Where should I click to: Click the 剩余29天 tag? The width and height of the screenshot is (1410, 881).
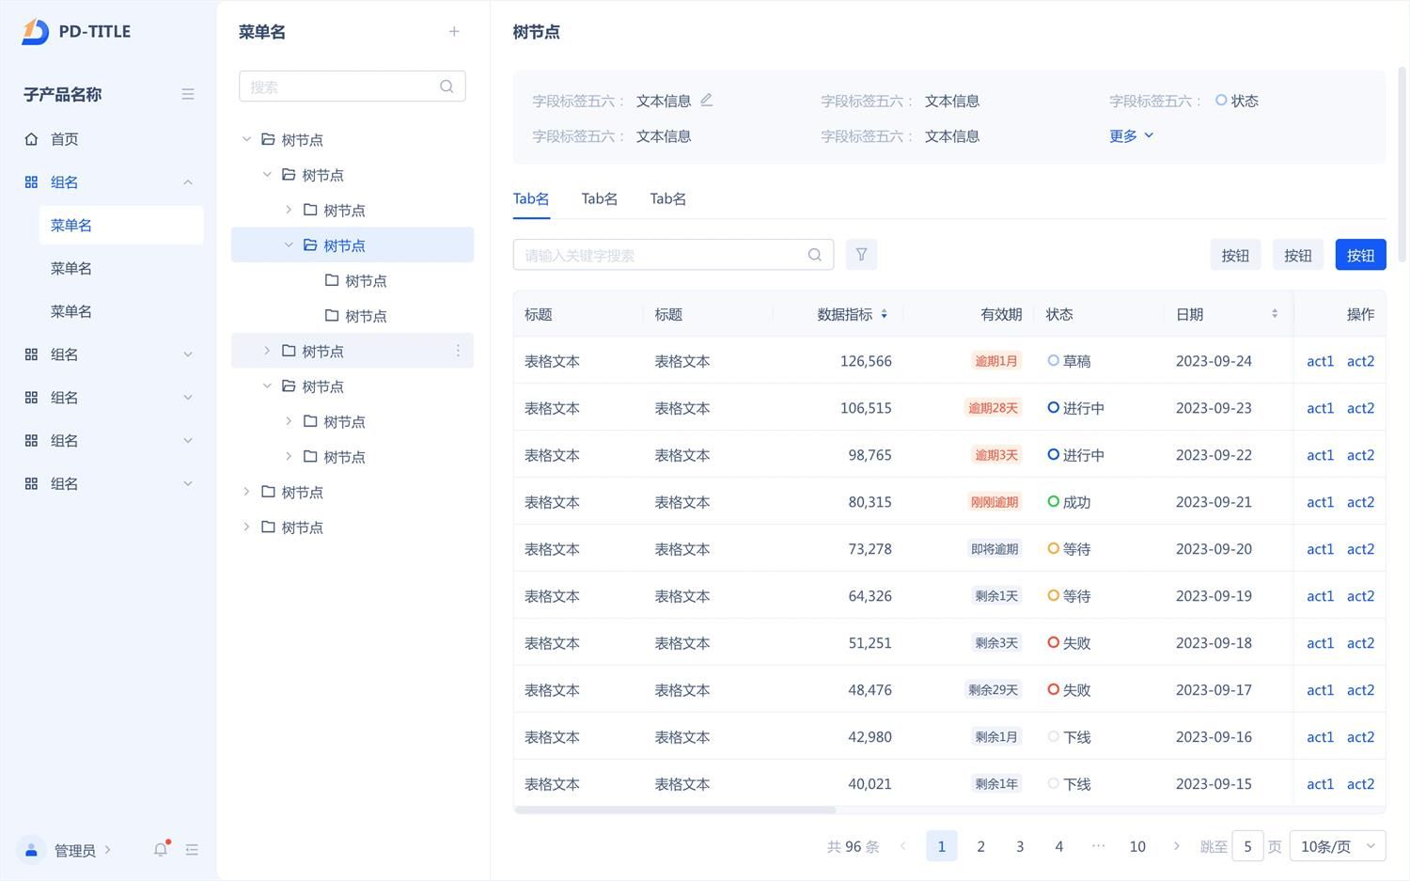[x=993, y=690]
